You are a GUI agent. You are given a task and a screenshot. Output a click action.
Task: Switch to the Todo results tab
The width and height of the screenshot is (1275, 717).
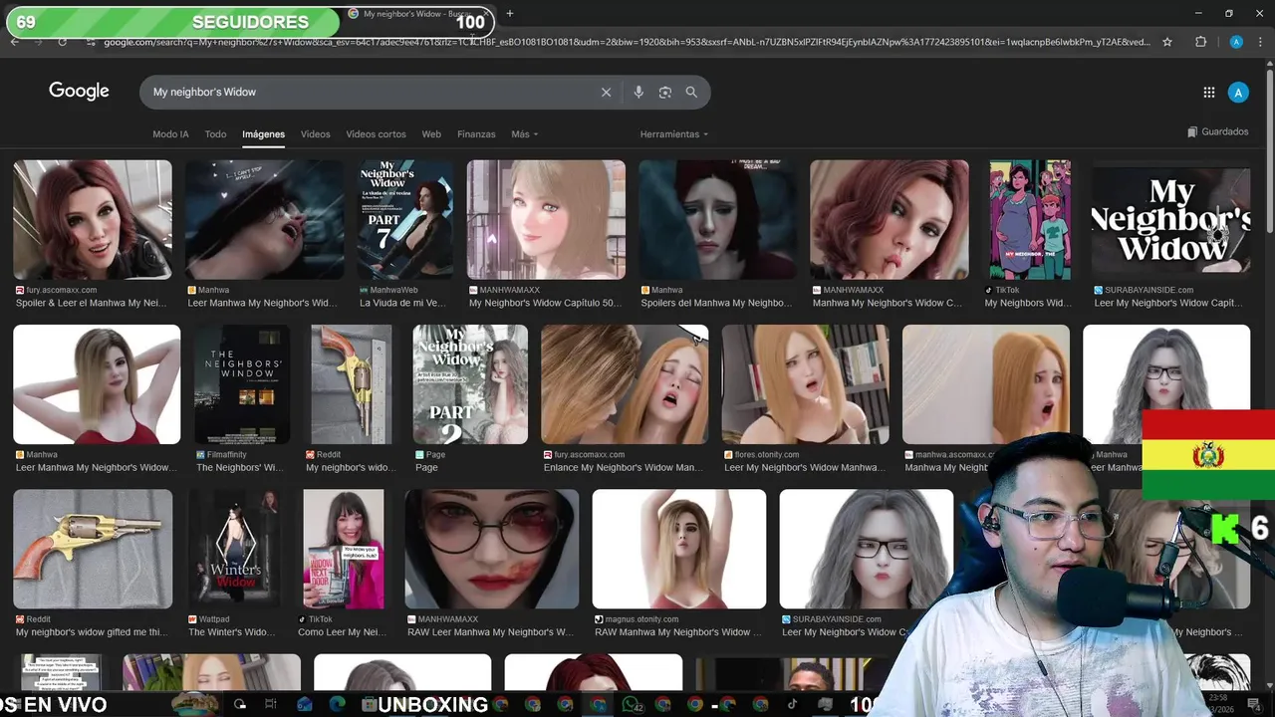[x=215, y=134]
